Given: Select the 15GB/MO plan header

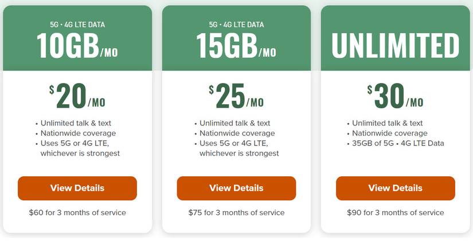Looking at the screenshot, I should click(236, 46).
